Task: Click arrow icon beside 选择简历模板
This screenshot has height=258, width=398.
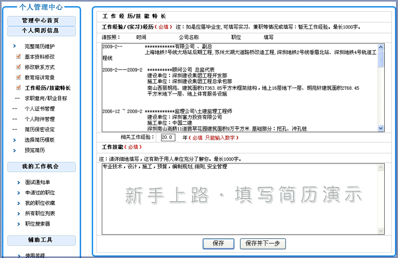Action: point(14,140)
